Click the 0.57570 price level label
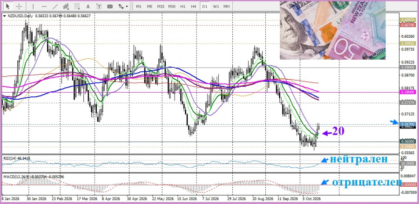This screenshot has height=204, width=419. (x=407, y=102)
